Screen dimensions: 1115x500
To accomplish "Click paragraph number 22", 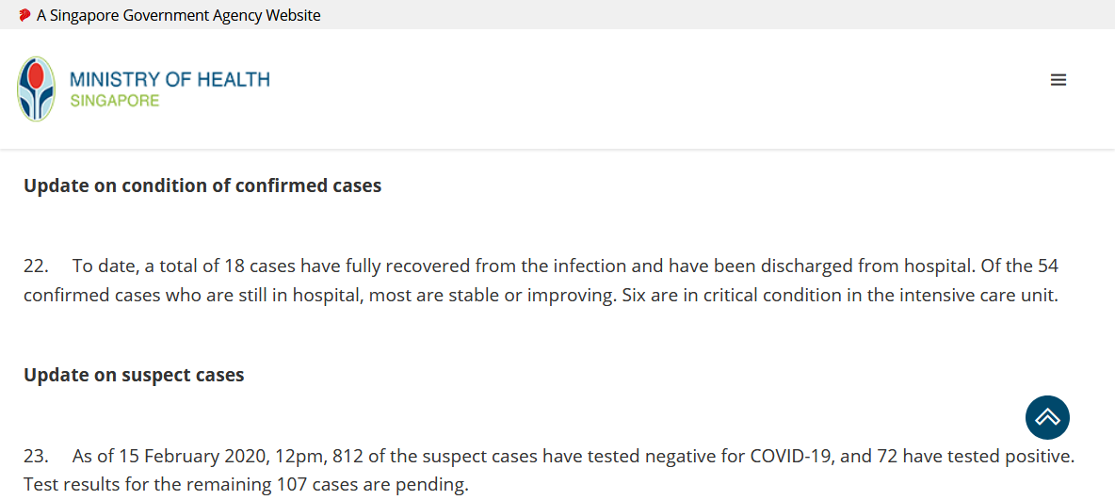I will (36, 266).
